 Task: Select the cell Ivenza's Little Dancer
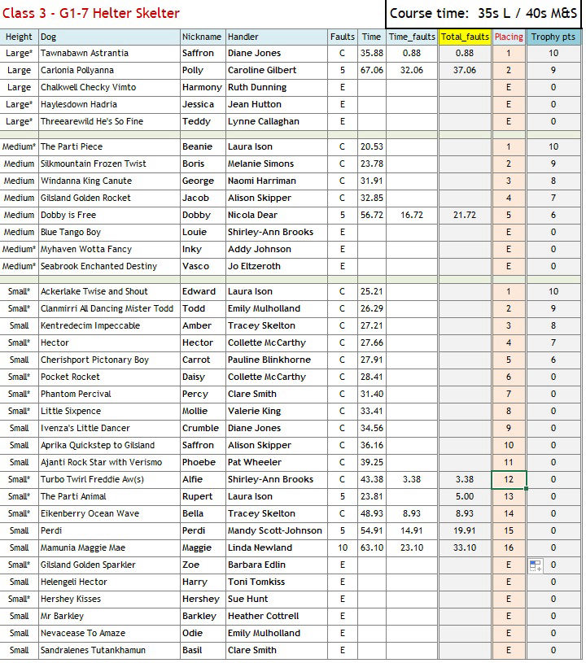[x=109, y=428]
